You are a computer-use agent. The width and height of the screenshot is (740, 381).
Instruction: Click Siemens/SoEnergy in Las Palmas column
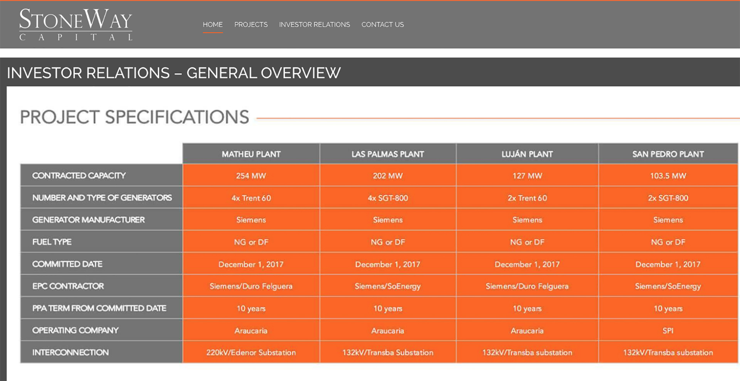click(388, 286)
